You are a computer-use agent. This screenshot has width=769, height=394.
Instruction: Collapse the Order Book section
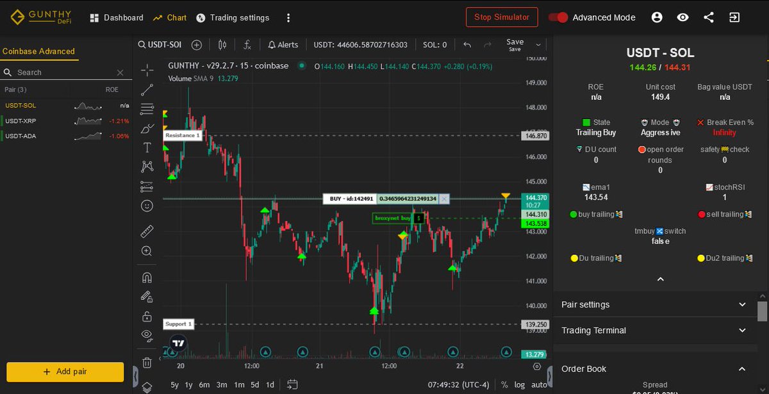[654, 368]
